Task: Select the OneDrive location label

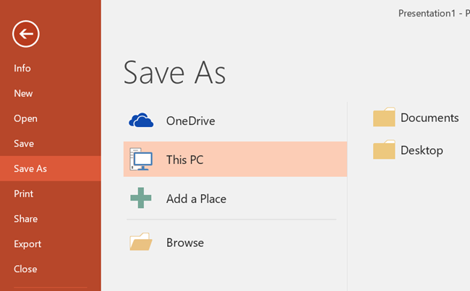Action: [190, 121]
